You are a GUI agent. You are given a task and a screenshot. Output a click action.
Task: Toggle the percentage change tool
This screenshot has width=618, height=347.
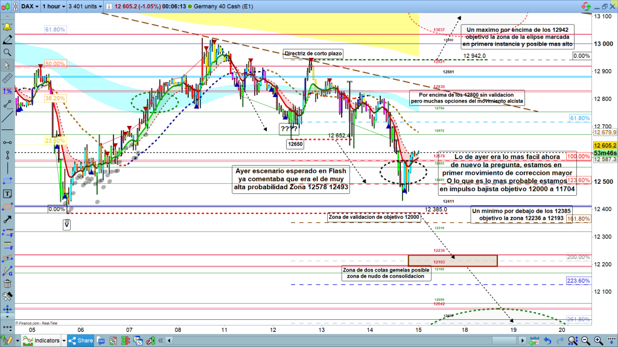click(7, 90)
